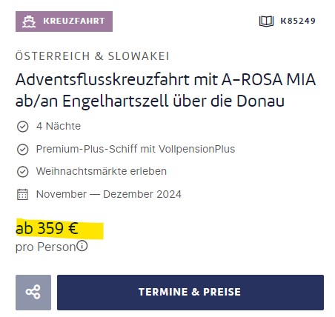335x317 pixels.
Task: Click ab/an Engelhartszell über die Donau line
Action: pyautogui.click(x=150, y=101)
